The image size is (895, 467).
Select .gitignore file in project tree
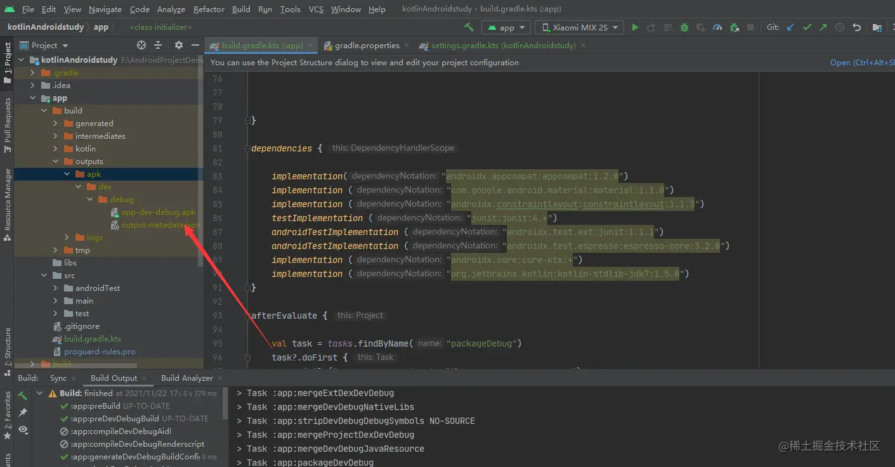click(82, 326)
